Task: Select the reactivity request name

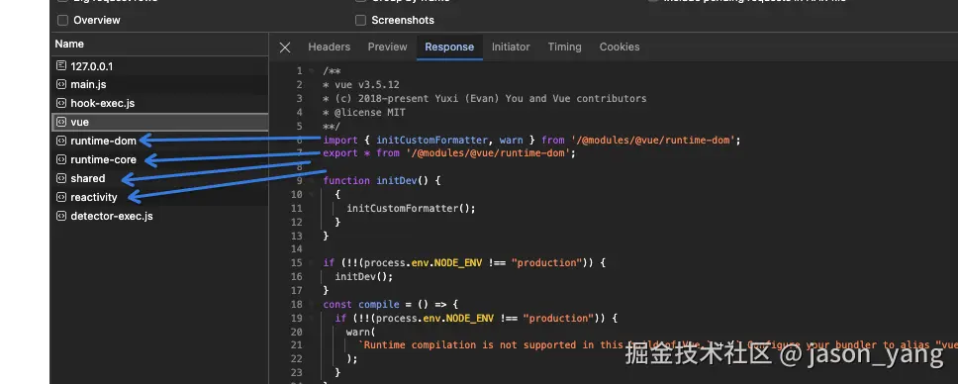Action: pos(93,197)
